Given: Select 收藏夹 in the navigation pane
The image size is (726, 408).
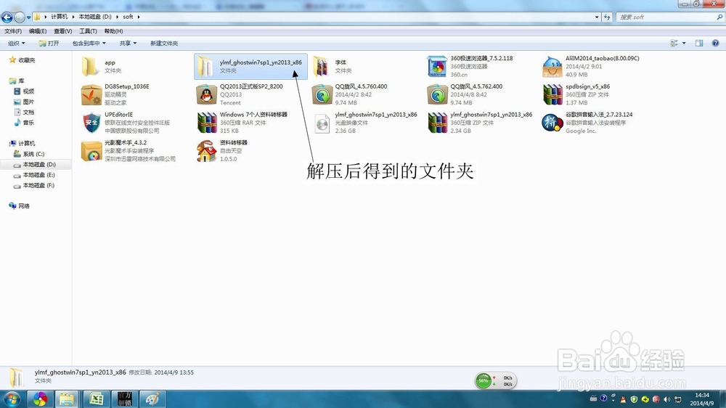Looking at the screenshot, I should point(26,60).
